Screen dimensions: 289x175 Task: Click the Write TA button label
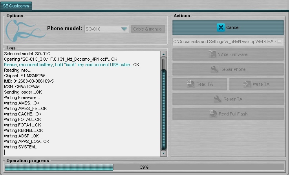point(261,84)
